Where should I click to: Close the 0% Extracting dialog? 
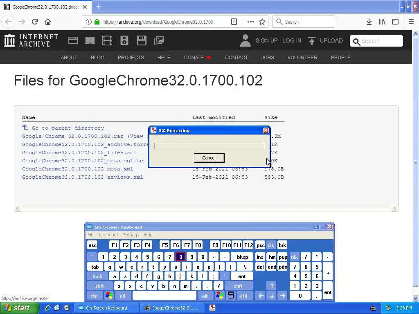pyautogui.click(x=266, y=130)
